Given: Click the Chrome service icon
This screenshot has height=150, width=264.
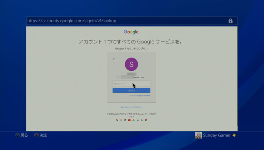Looking at the screenshot, I should coord(146,120).
